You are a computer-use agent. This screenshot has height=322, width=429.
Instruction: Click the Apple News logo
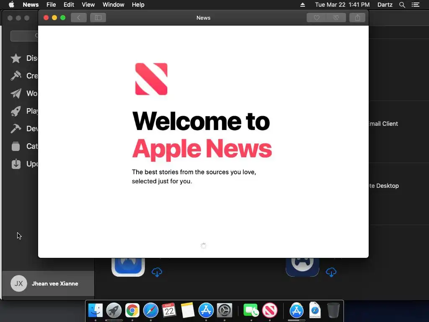[x=151, y=79]
